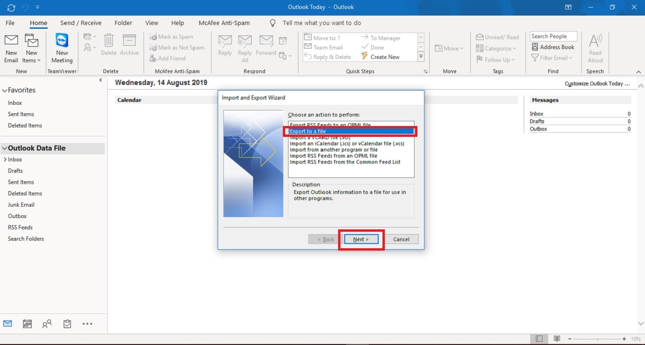Select the Create New quick step
645x345 pixels.
pyautogui.click(x=380, y=57)
